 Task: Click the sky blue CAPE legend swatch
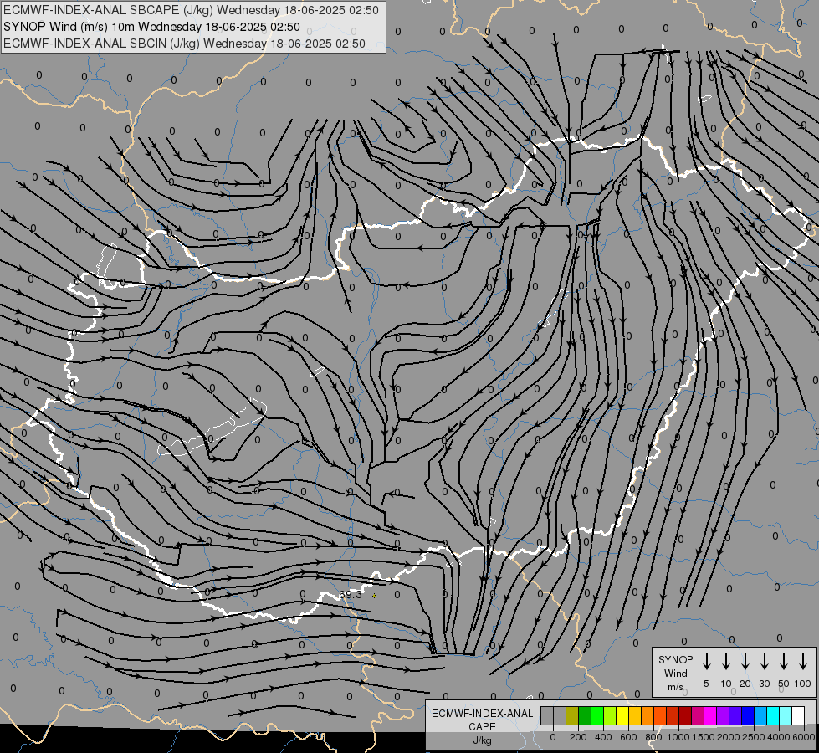pyautogui.click(x=761, y=715)
